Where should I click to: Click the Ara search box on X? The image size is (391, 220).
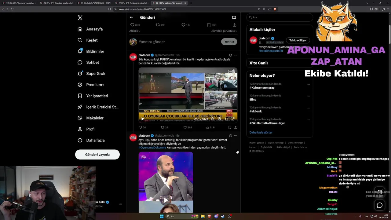280,17
